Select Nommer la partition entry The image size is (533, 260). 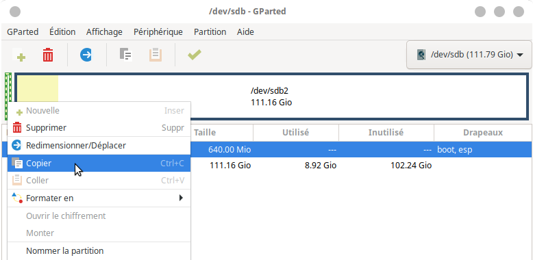pos(99,251)
